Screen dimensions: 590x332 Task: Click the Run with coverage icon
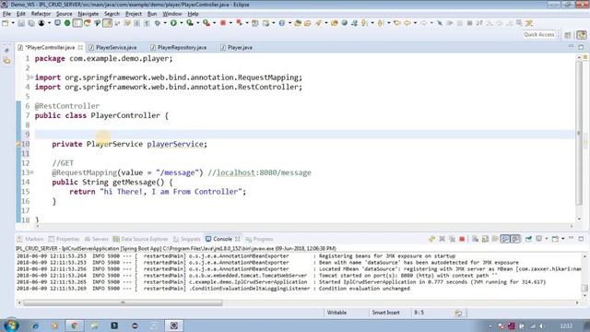point(190,23)
